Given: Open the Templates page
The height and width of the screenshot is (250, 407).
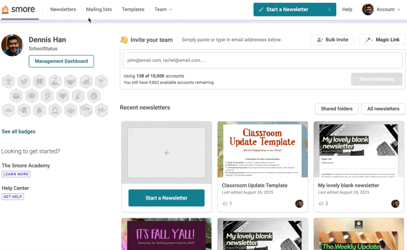Looking at the screenshot, I should tap(133, 9).
